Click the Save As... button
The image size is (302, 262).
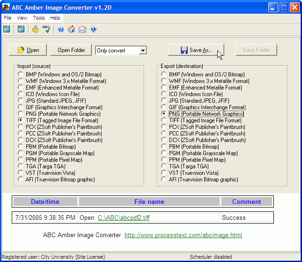click(196, 50)
